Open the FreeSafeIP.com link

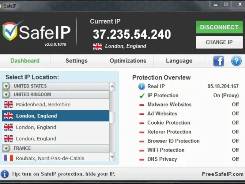(223, 174)
